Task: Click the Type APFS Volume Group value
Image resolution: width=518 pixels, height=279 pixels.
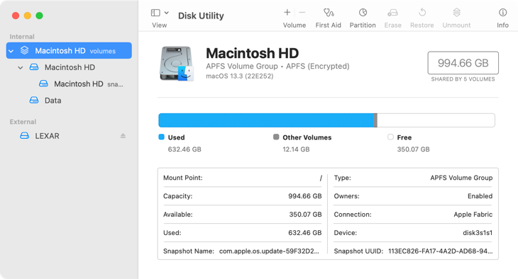Action: click(461, 178)
